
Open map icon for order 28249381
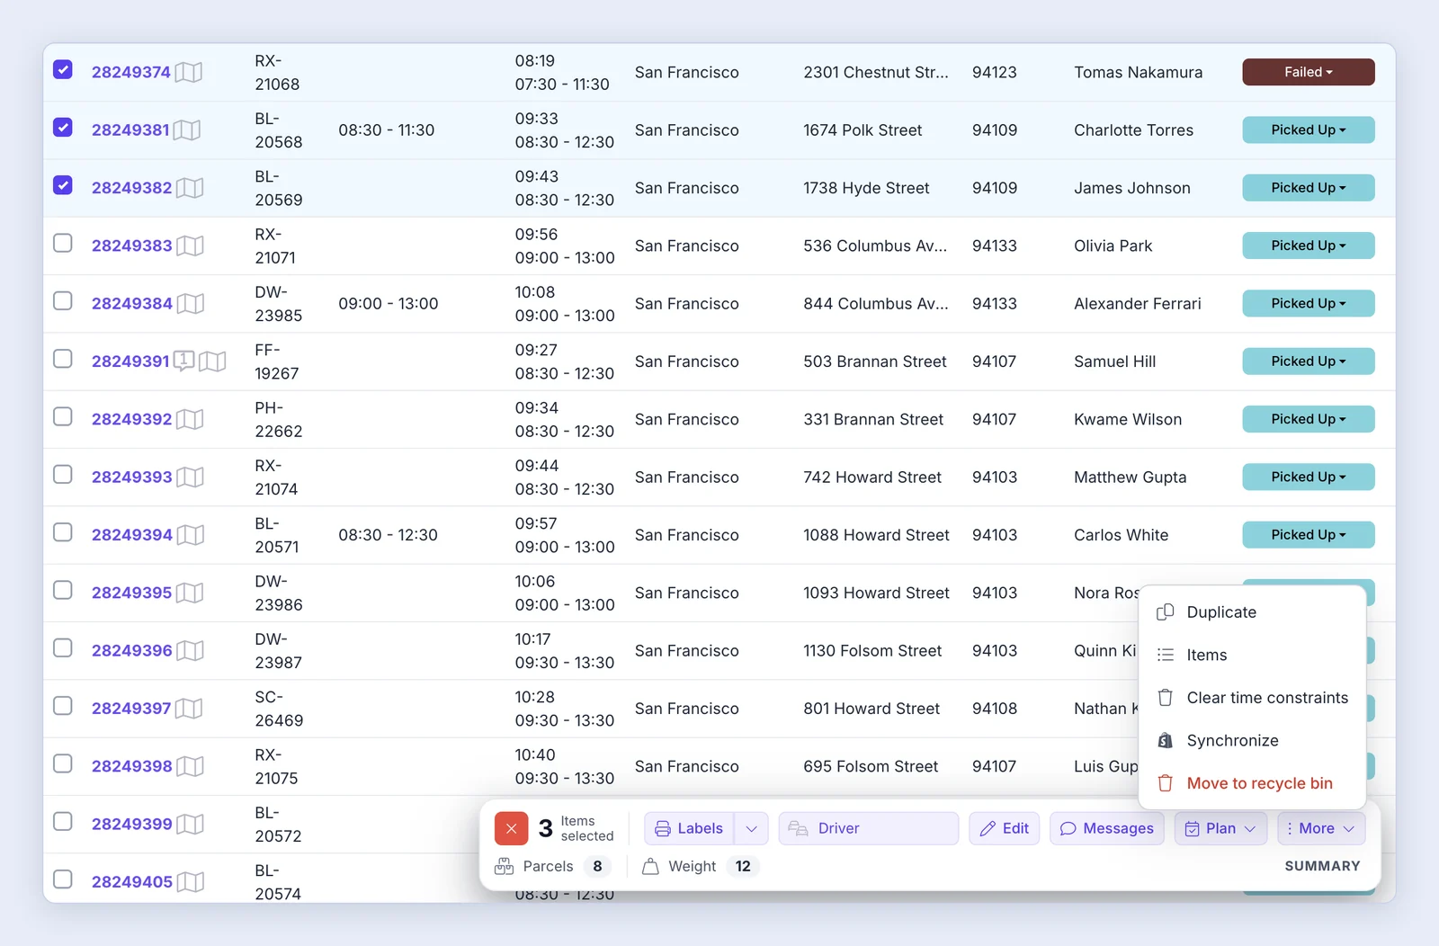click(186, 130)
